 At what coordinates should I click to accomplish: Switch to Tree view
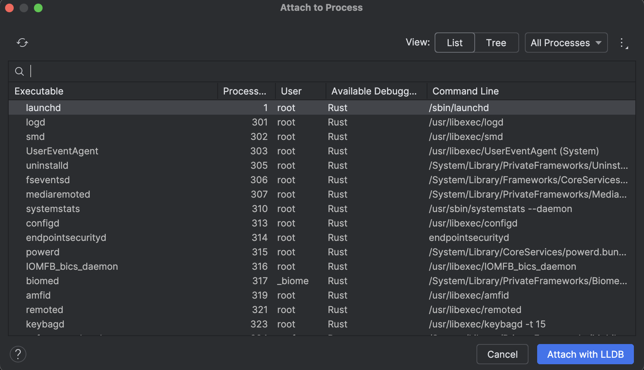[x=496, y=43]
